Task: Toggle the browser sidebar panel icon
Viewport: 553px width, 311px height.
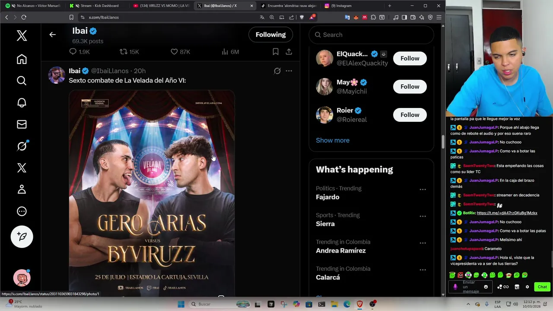Action: (x=404, y=17)
